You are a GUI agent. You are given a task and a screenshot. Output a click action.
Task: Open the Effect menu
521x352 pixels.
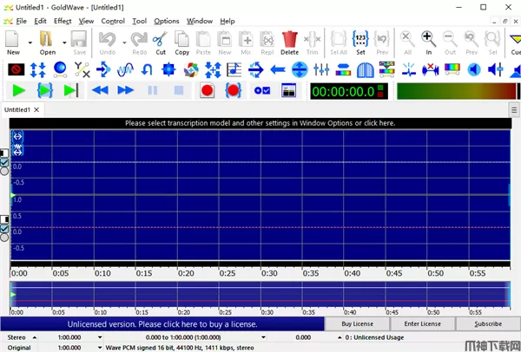(63, 21)
